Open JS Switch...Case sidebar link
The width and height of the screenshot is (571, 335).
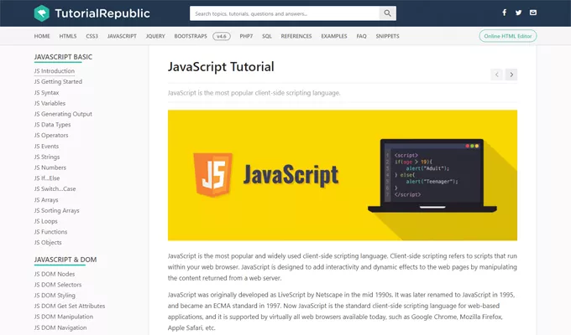coord(55,189)
